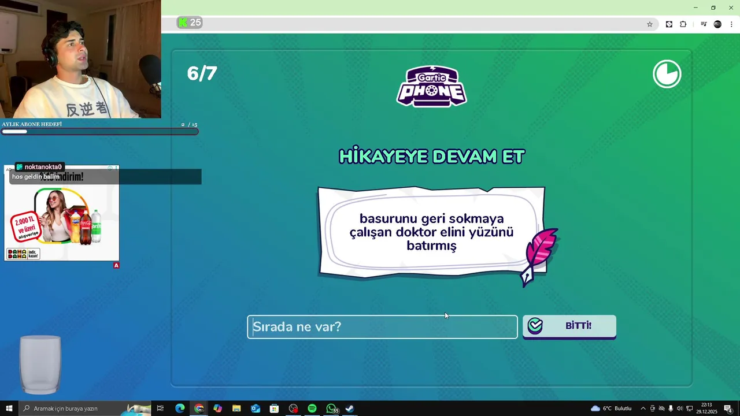This screenshot has width=740, height=416.
Task: Restore down the Chrome window
Action: [x=713, y=8]
